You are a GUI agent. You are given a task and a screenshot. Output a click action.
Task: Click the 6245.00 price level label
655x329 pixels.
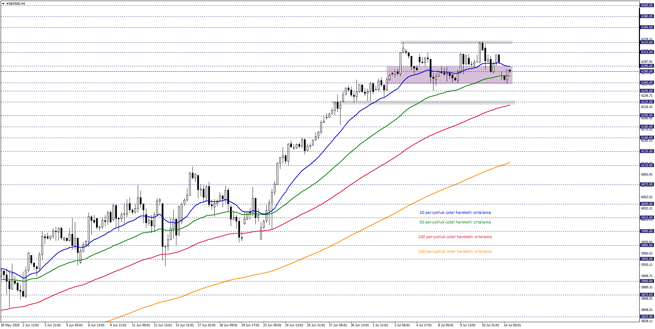[647, 91]
